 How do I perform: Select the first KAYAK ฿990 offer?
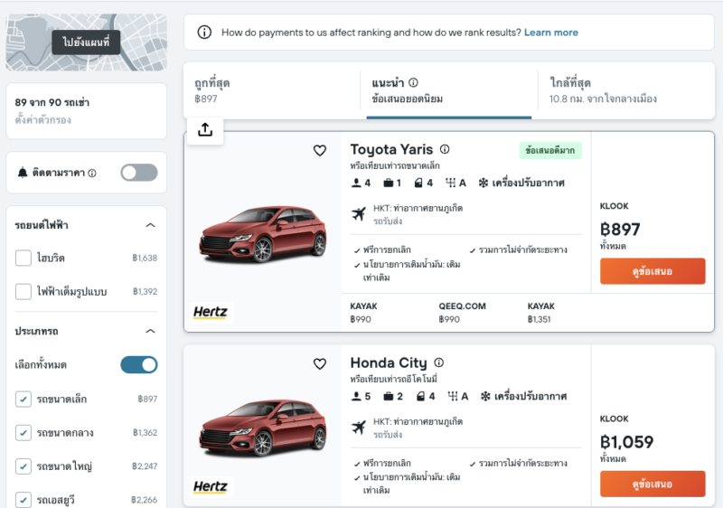(x=364, y=313)
